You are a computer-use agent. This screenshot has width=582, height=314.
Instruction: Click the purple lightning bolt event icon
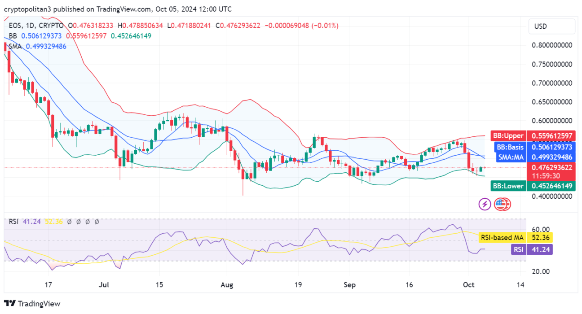485,205
